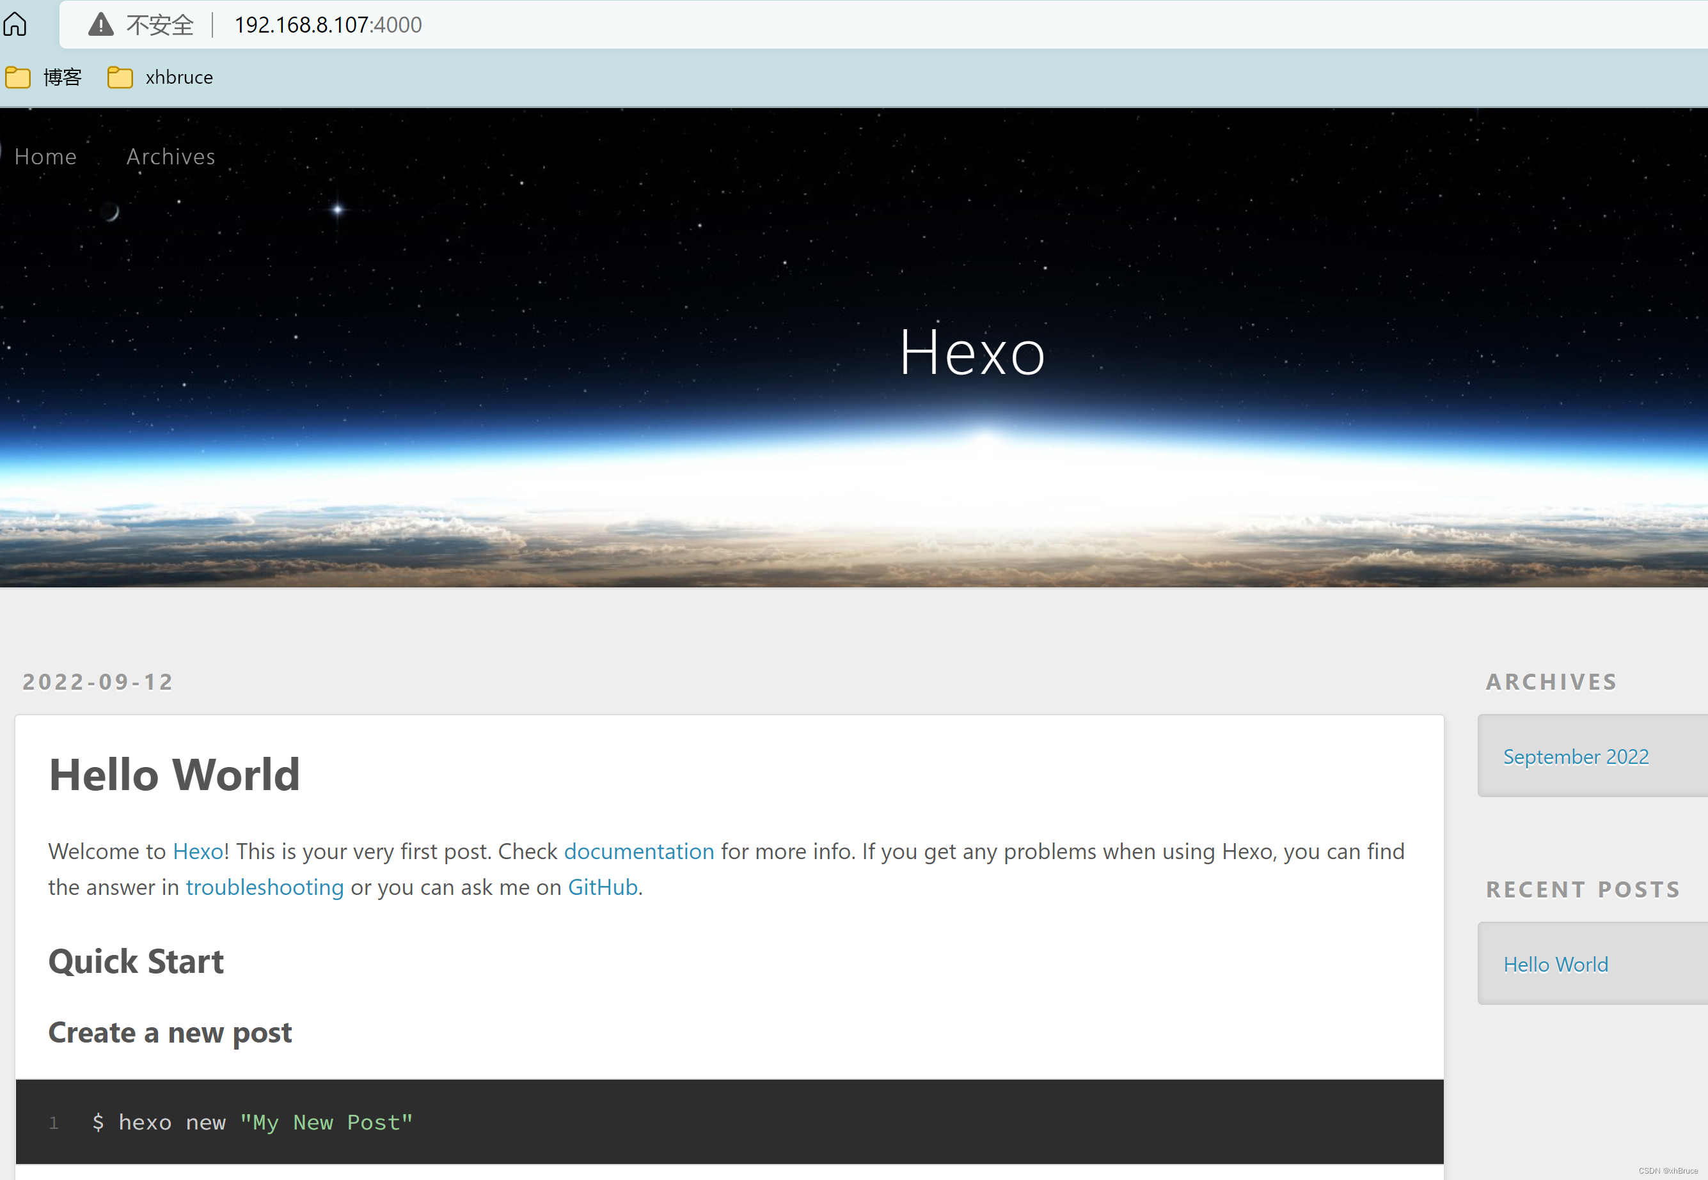Click the browser home icon

15,24
